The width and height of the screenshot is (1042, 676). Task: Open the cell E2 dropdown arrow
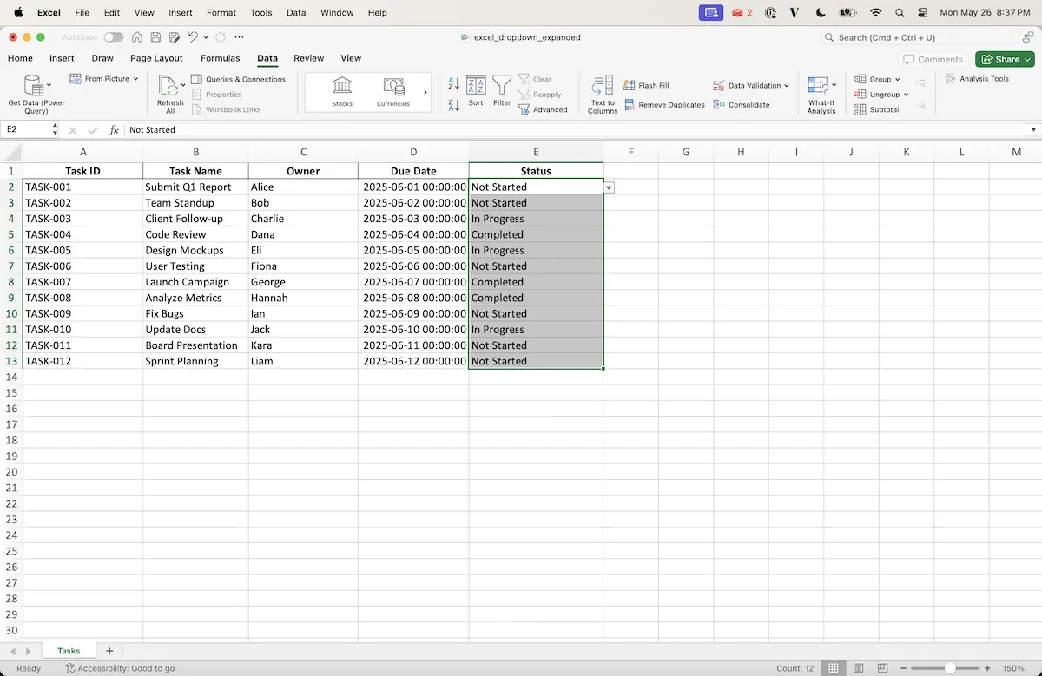click(609, 187)
